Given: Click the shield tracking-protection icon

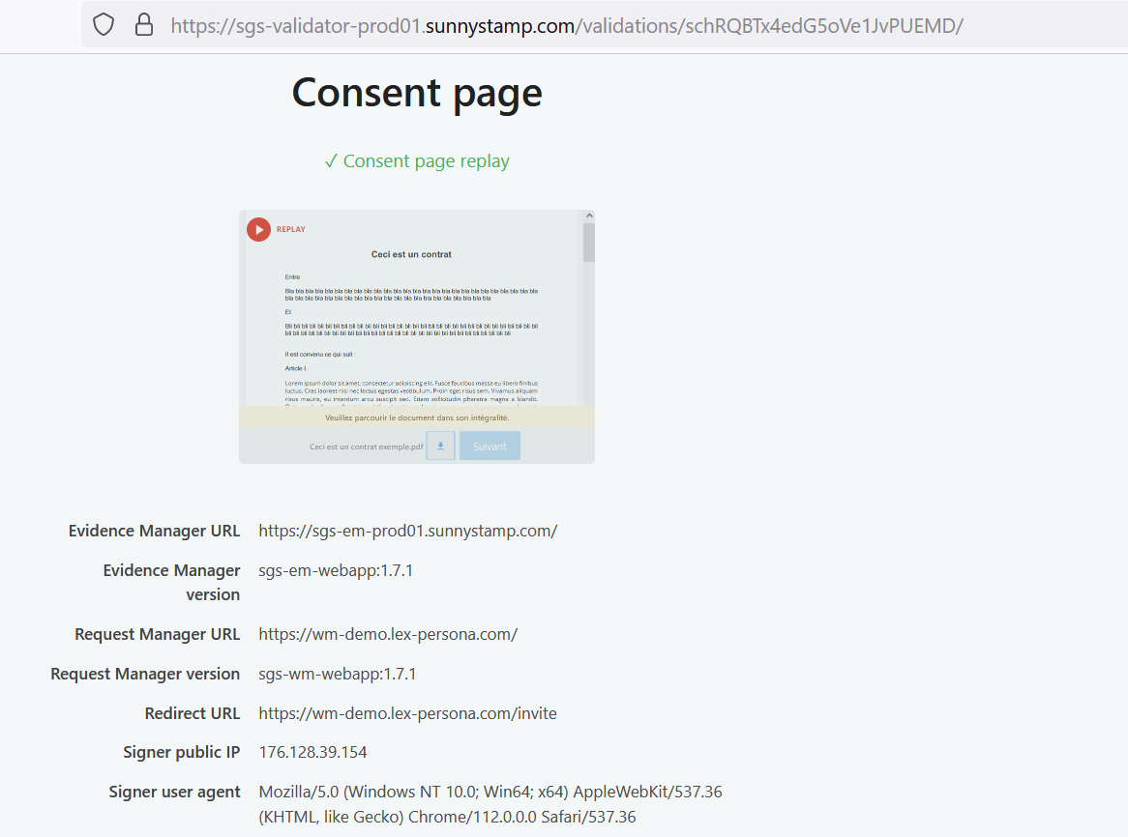Looking at the screenshot, I should [x=104, y=25].
